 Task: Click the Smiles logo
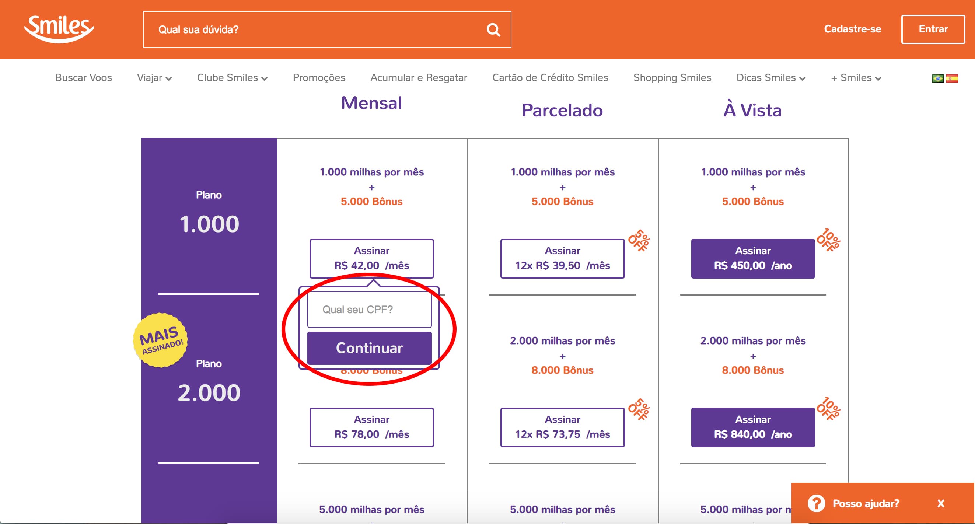click(x=59, y=29)
